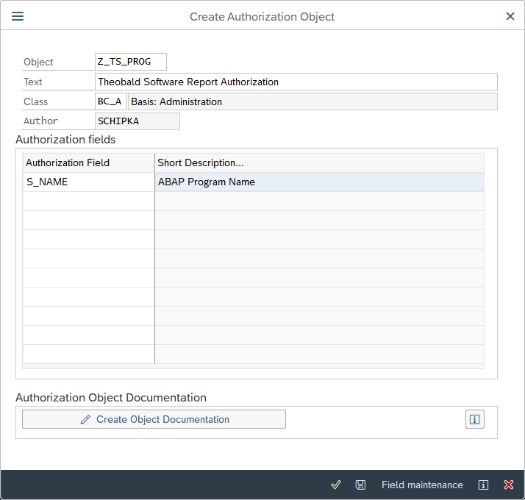This screenshot has width=525, height=500.
Task: Click the documentation info icon button
Action: (475, 419)
